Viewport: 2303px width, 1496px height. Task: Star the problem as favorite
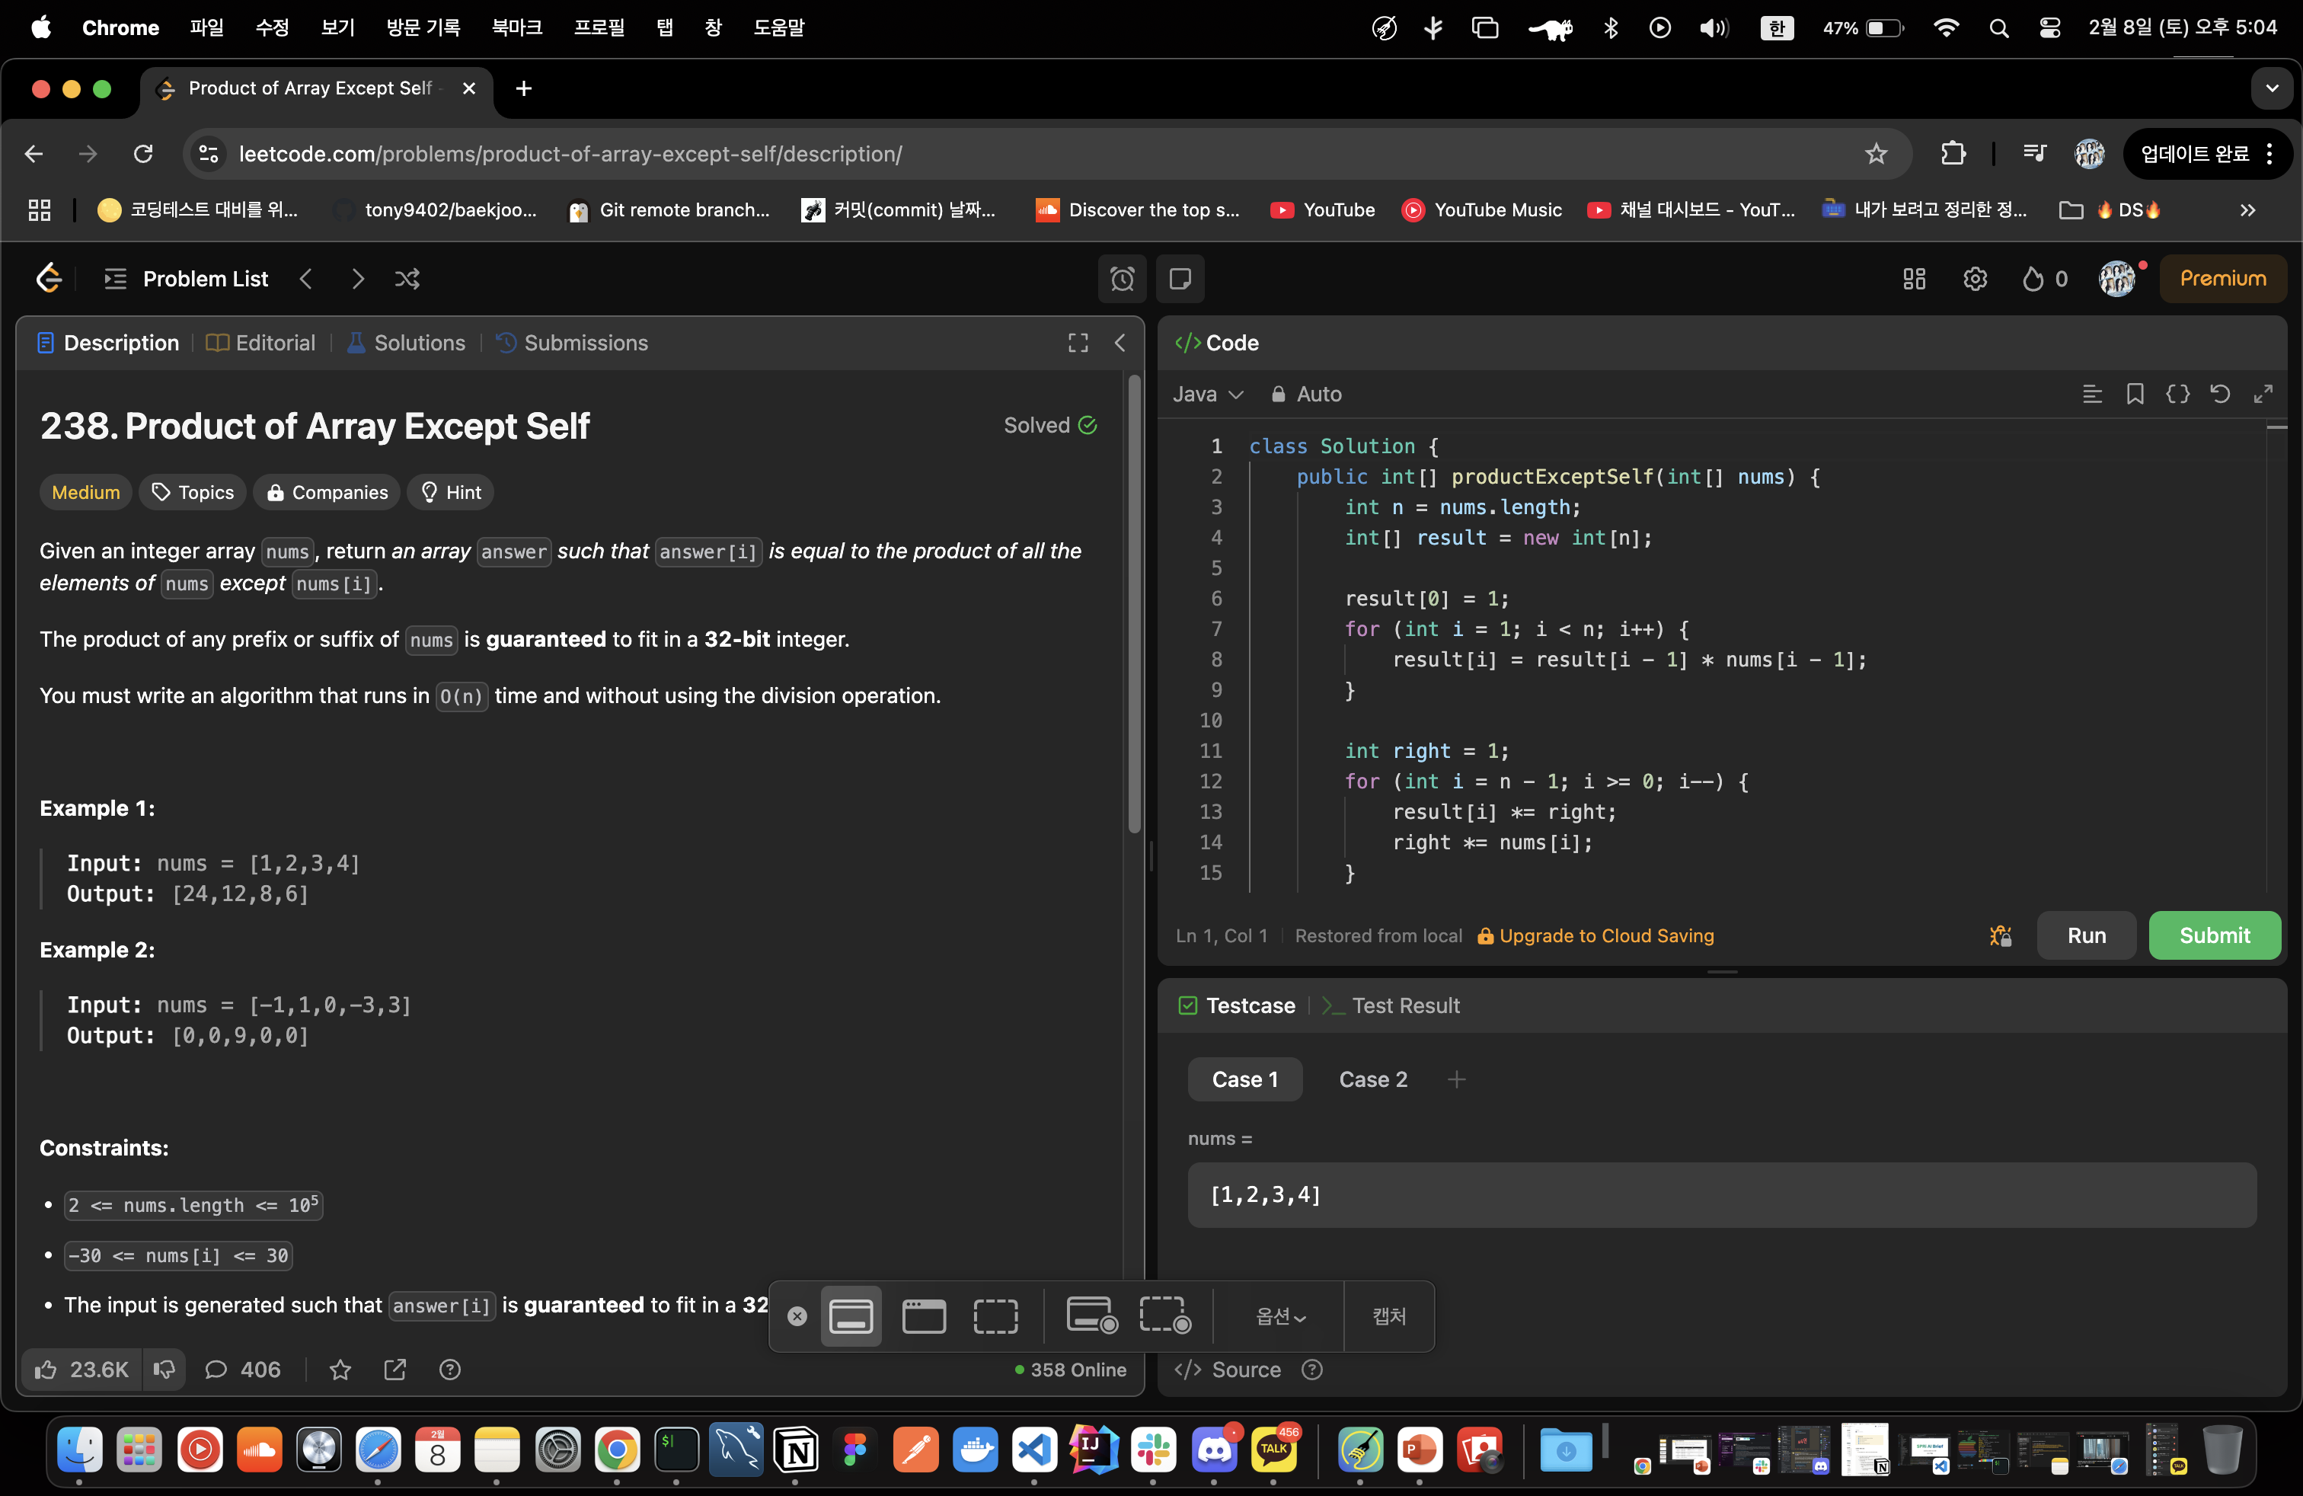(x=340, y=1370)
